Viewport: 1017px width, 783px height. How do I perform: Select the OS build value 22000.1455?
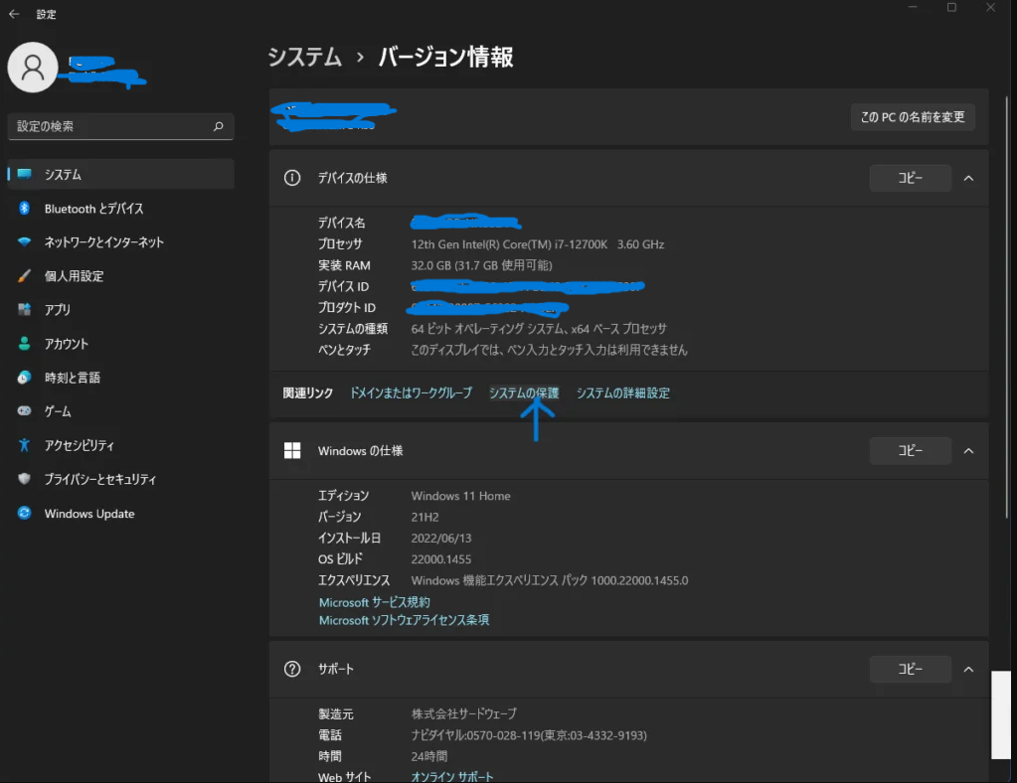441,559
